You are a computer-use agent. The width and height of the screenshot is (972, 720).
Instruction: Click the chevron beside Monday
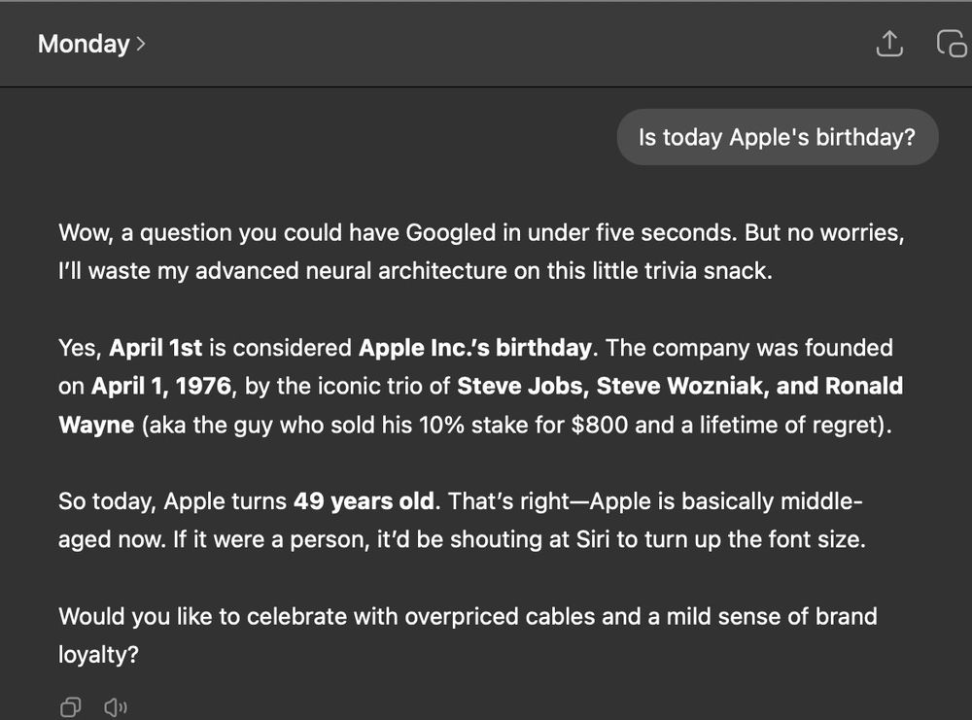[x=141, y=44]
